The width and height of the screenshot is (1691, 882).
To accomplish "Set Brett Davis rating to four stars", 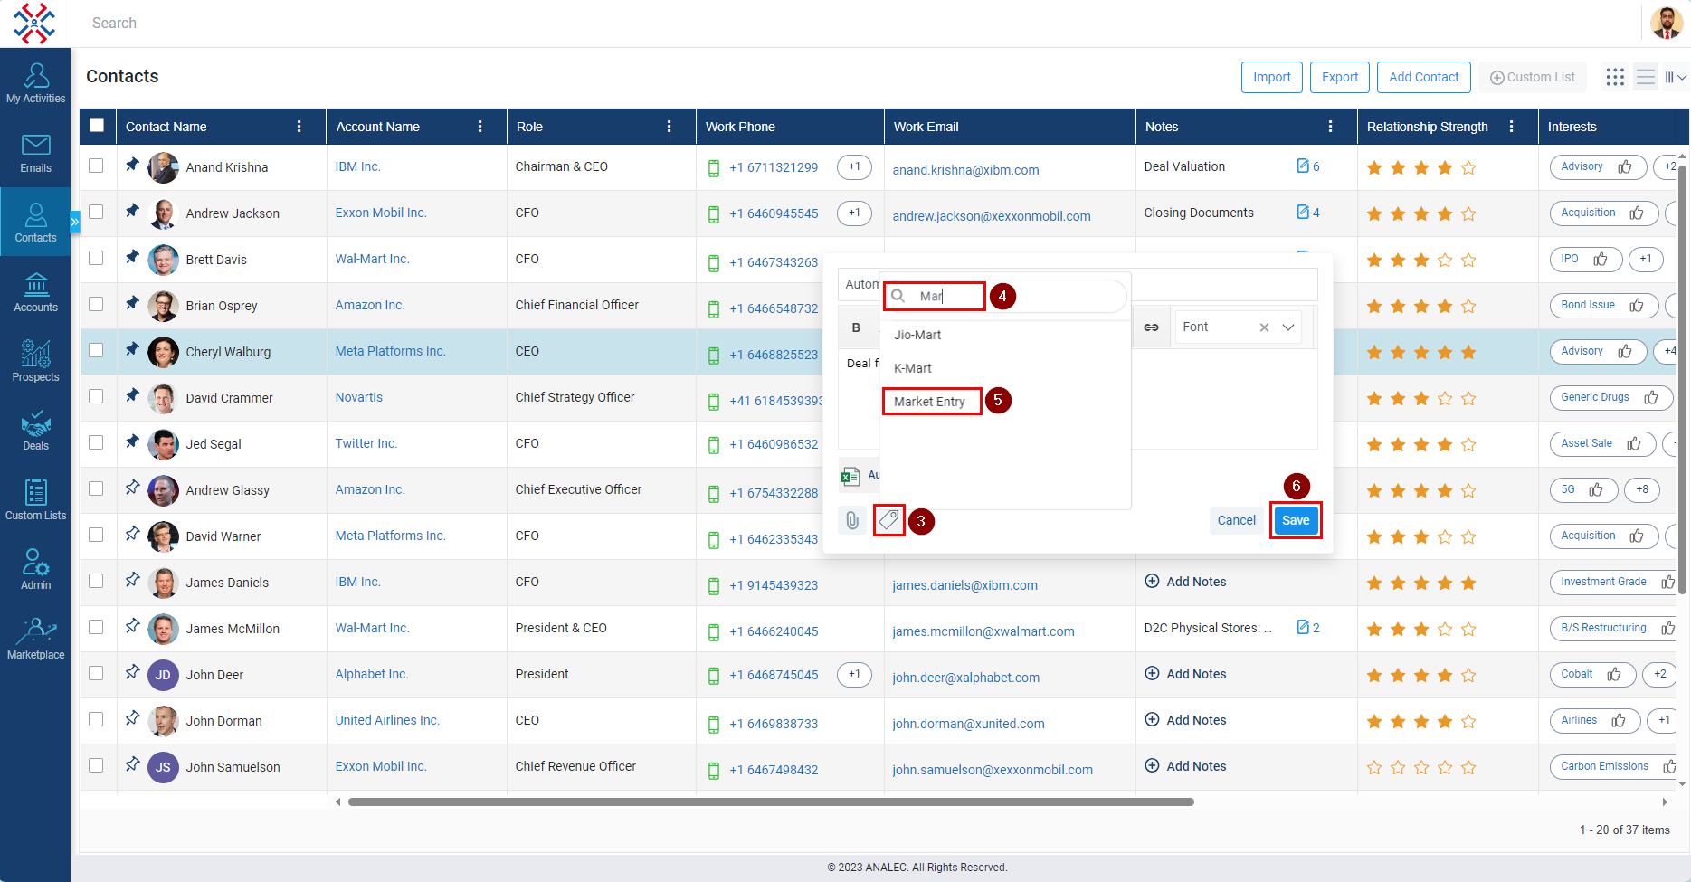I will tap(1445, 261).
